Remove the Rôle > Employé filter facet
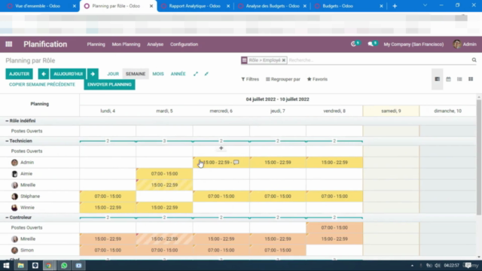Screen dimensions: 482x271 [x=284, y=60]
